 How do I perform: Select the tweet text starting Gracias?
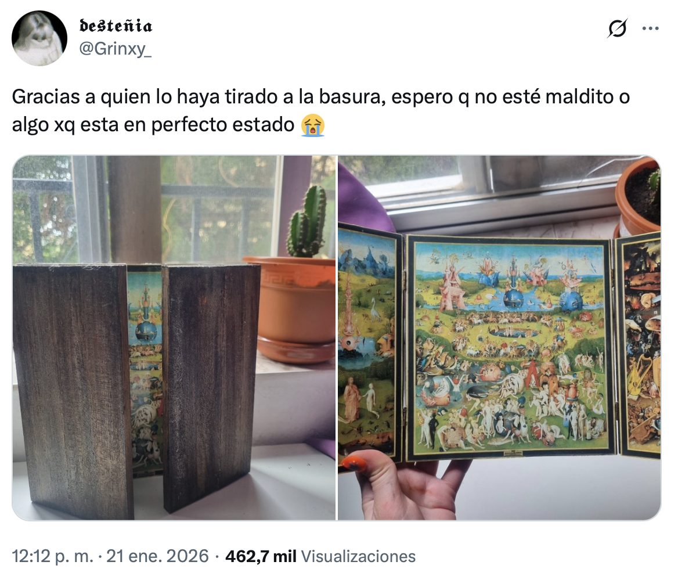tap(320, 111)
